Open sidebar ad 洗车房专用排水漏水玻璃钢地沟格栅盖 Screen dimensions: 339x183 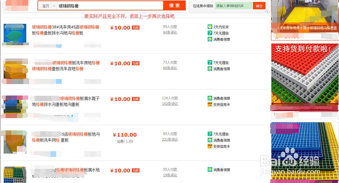click(x=305, y=20)
